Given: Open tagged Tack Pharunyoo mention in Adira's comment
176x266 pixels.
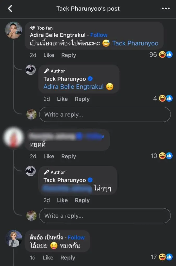Looking at the screenshot, I should coord(135,43).
